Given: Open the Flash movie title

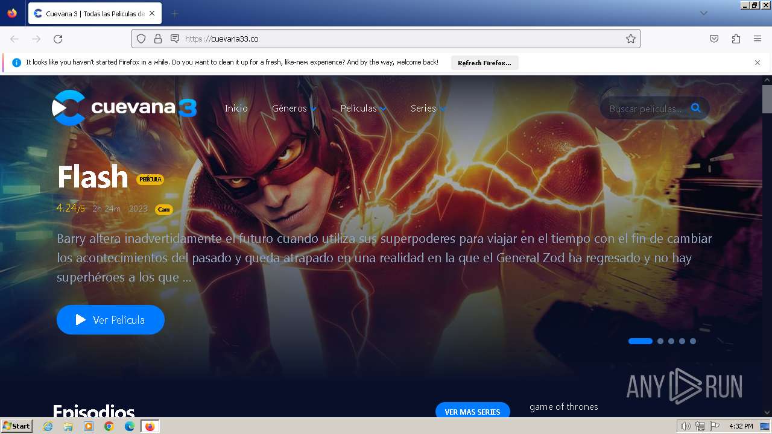Looking at the screenshot, I should pos(92,177).
